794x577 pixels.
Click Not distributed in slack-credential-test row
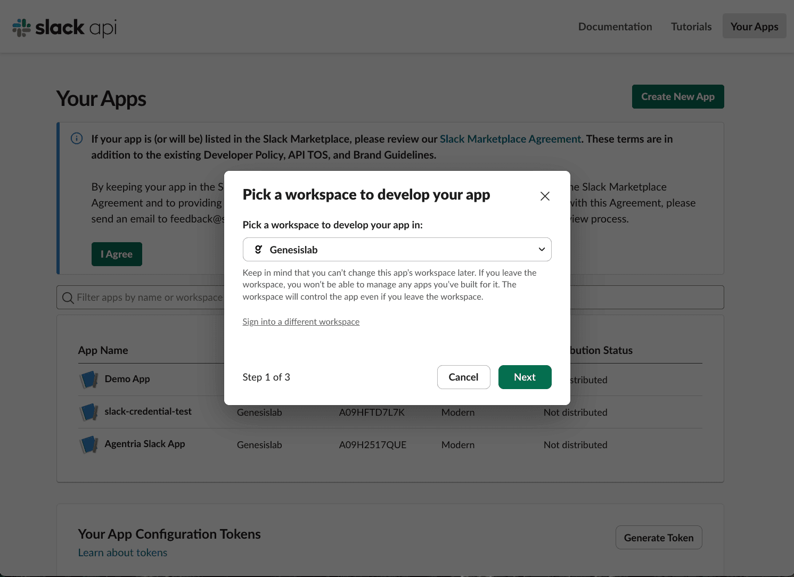tap(576, 413)
